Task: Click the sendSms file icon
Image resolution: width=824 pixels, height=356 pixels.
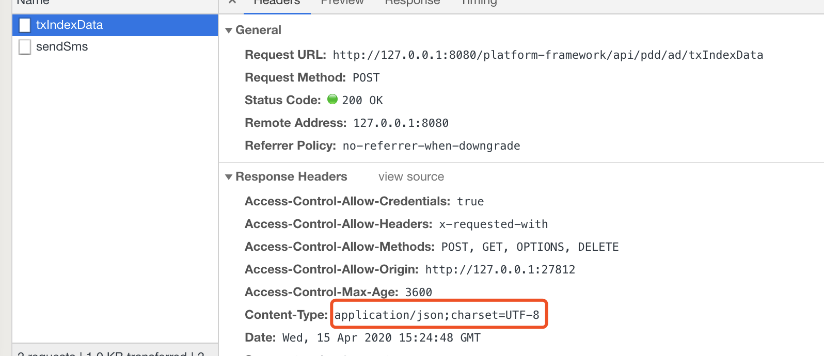Action: pyautogui.click(x=25, y=47)
